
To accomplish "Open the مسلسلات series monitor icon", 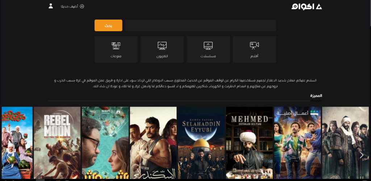I will click(x=208, y=45).
